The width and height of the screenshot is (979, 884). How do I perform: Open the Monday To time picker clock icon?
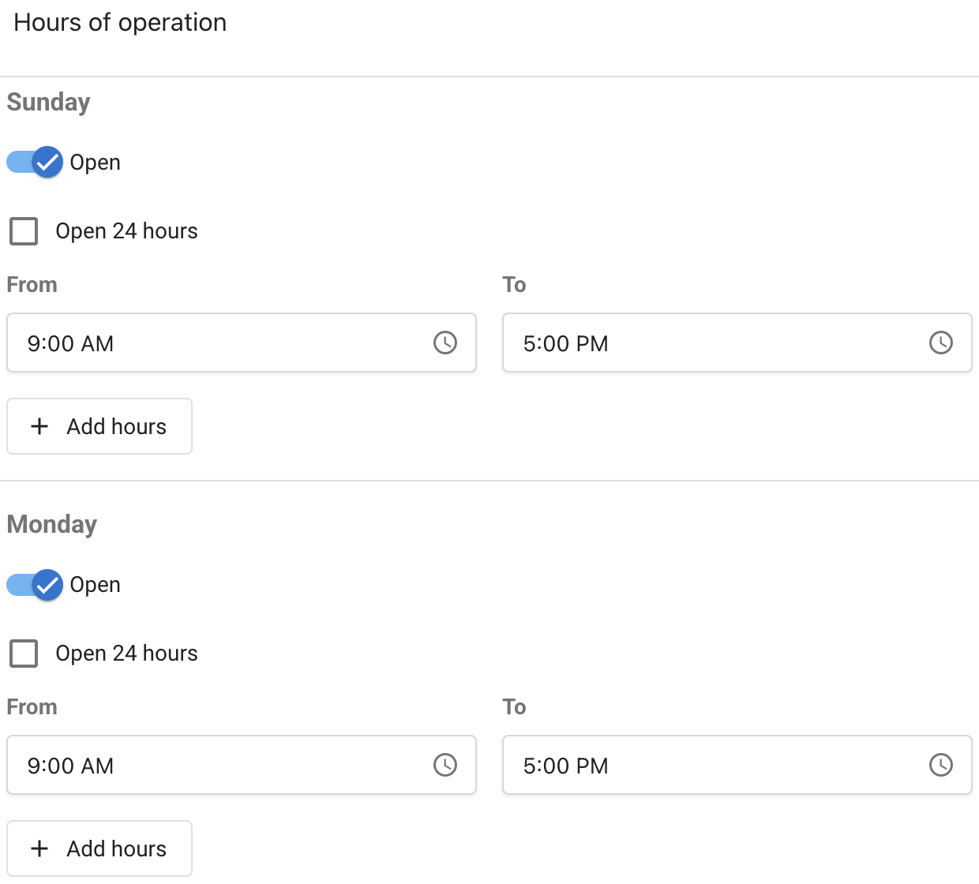pos(940,764)
